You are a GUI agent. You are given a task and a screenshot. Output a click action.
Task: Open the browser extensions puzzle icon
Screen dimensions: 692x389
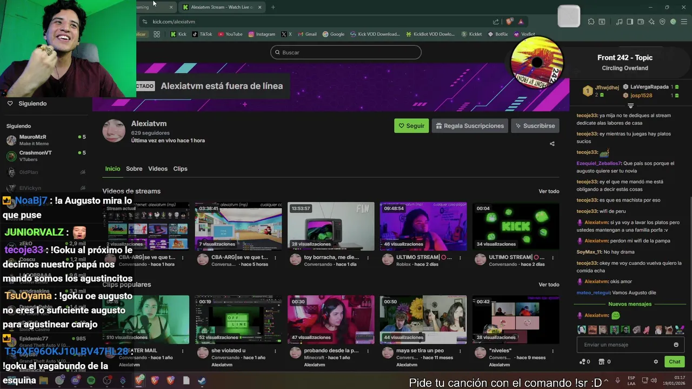[591, 22]
